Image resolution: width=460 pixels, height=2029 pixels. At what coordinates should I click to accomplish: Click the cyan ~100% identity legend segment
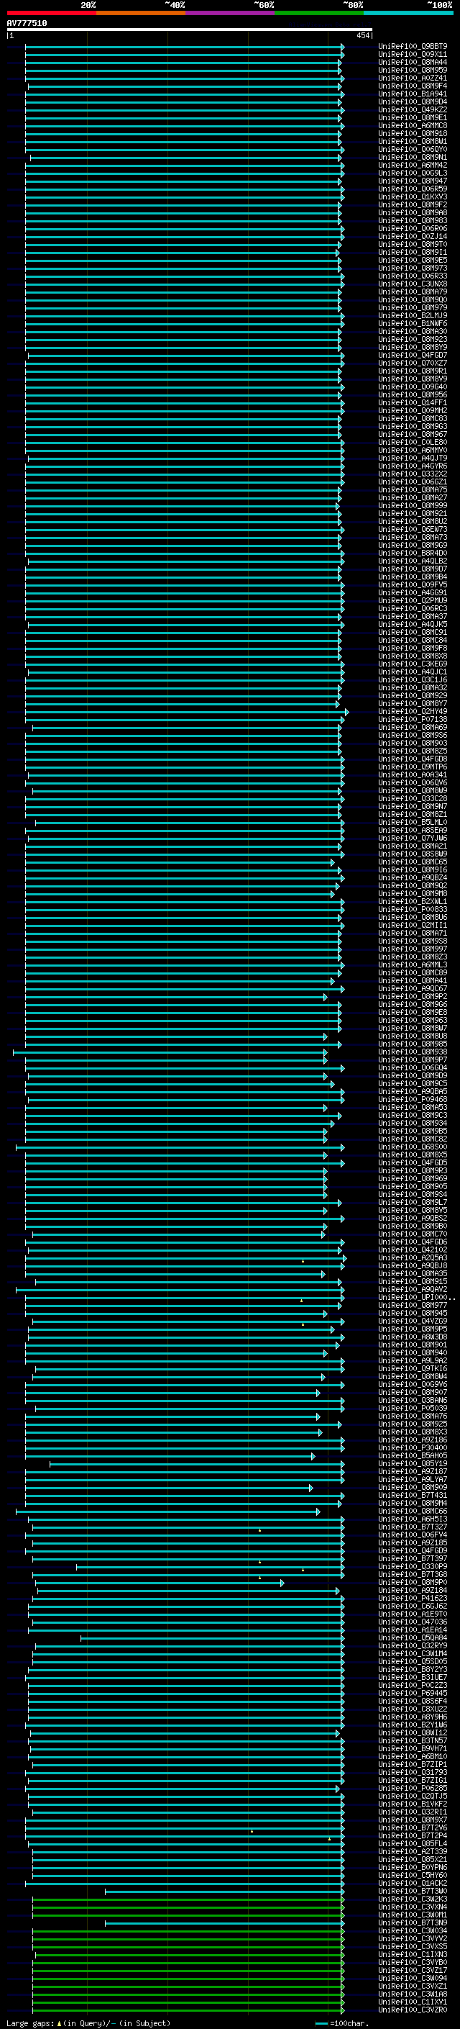408,13
